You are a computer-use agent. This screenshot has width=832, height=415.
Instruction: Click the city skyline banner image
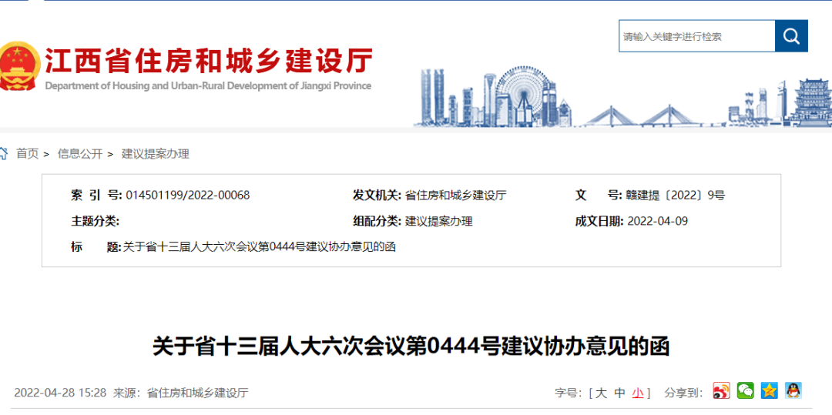tap(616, 99)
